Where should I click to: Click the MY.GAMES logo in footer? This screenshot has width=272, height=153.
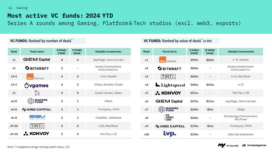[228, 146]
